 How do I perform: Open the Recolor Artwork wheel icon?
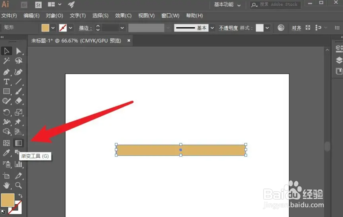(x=281, y=28)
